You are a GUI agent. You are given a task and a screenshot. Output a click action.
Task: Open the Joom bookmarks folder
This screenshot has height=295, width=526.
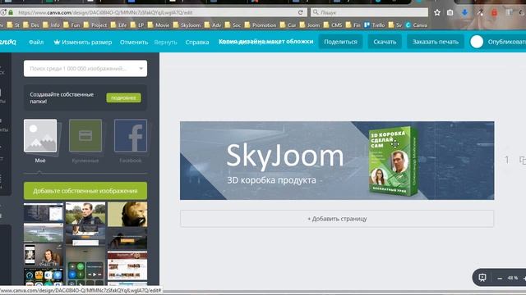click(x=310, y=25)
